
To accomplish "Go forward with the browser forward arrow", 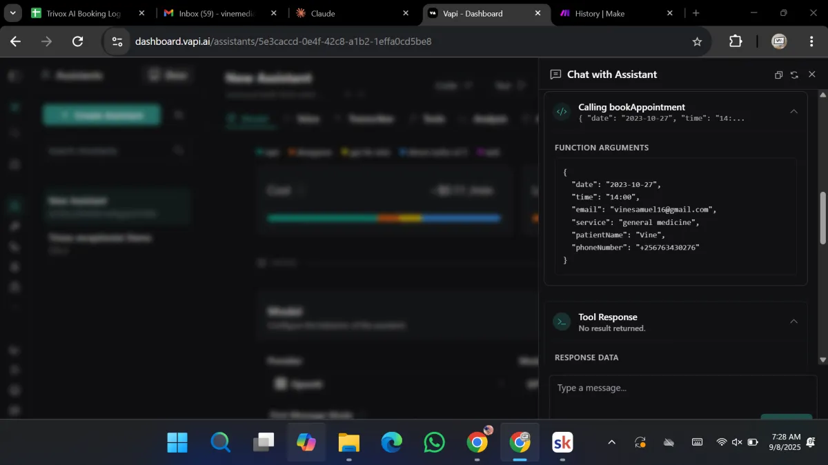I will [x=46, y=41].
